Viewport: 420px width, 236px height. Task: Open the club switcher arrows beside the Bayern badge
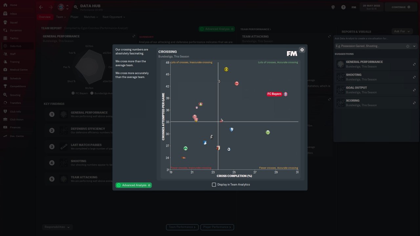coord(67,7)
